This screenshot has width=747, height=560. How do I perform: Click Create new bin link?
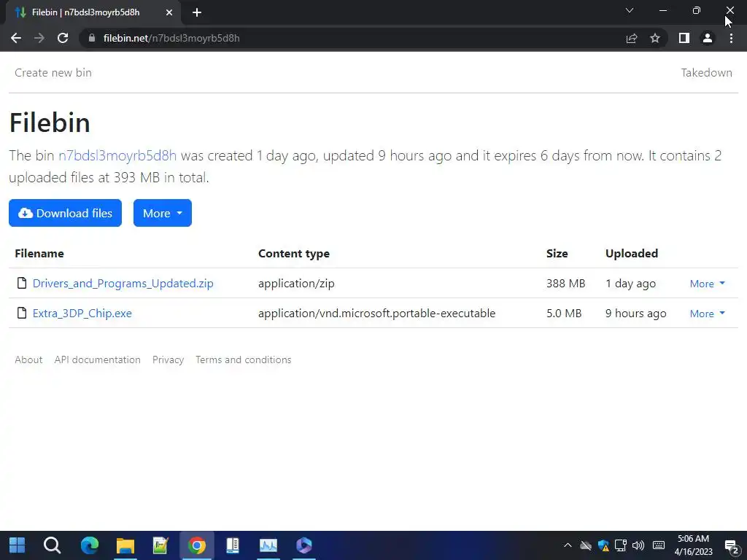[x=53, y=72]
